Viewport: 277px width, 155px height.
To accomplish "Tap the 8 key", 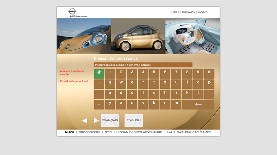I will click(187, 74).
